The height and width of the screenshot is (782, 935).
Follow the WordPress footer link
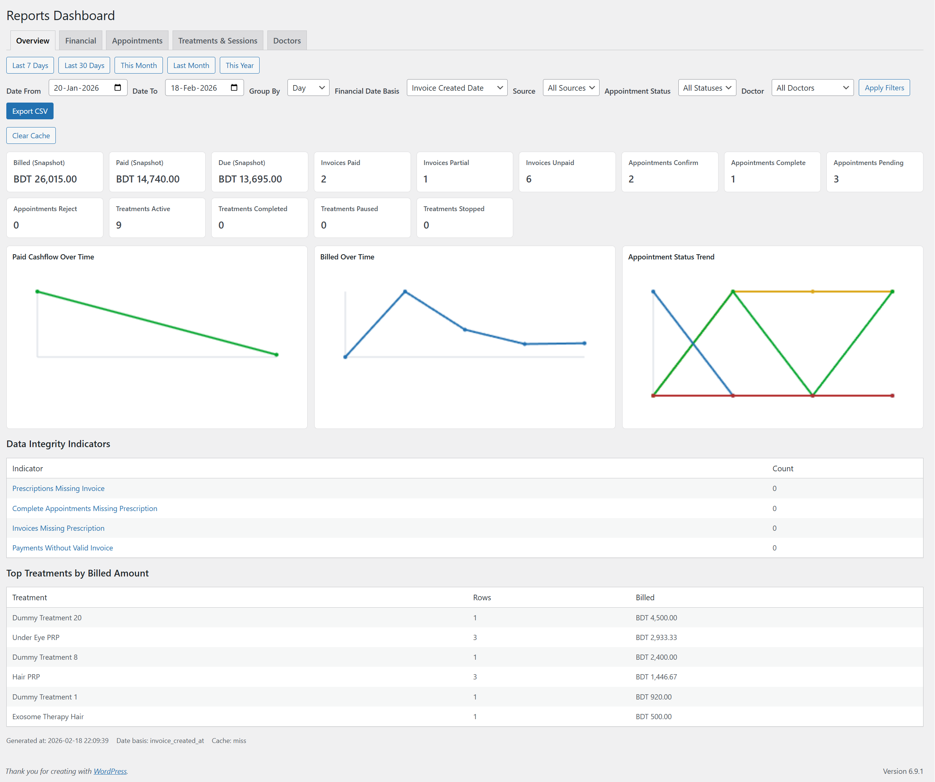pos(110,771)
